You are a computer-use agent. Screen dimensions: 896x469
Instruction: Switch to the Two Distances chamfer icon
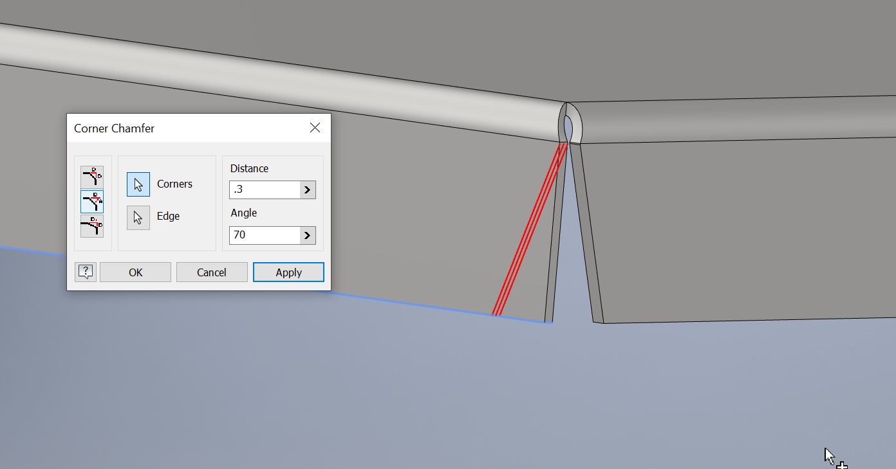pyautogui.click(x=92, y=226)
